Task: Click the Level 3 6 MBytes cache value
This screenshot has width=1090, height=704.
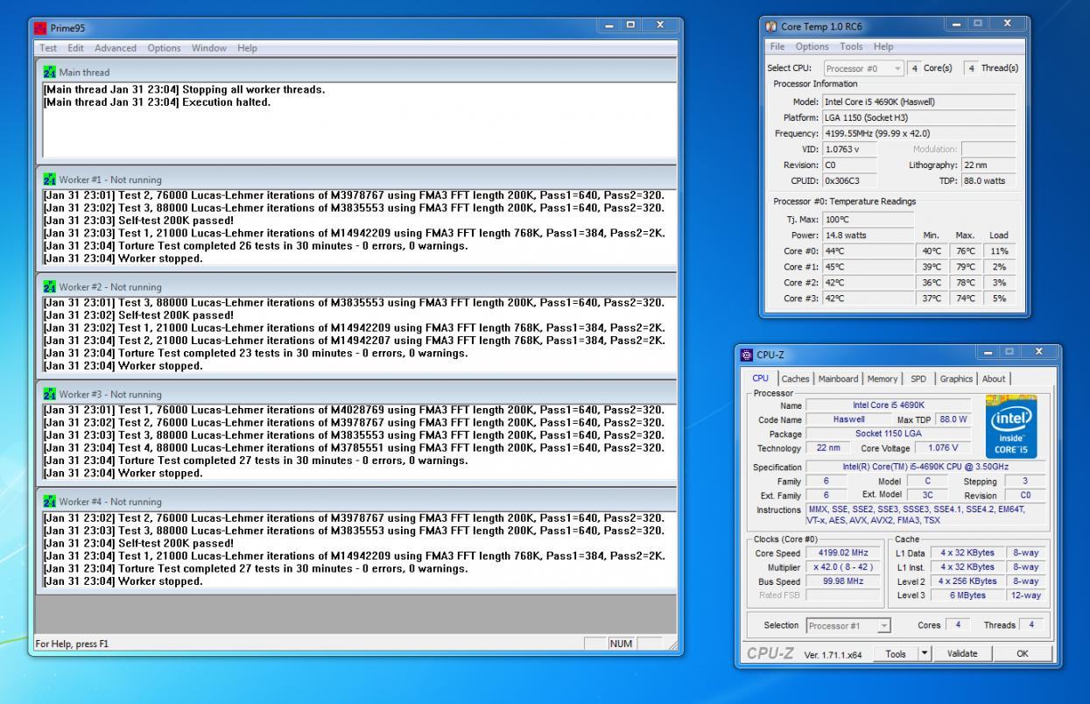Action: pos(967,595)
